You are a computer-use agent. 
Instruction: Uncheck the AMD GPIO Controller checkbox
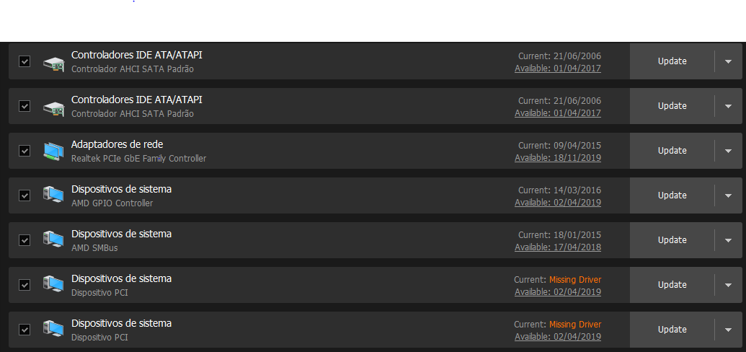coord(25,195)
